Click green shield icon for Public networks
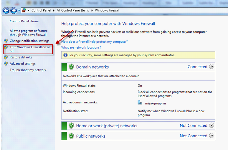228x152 pixels. pos(71,136)
